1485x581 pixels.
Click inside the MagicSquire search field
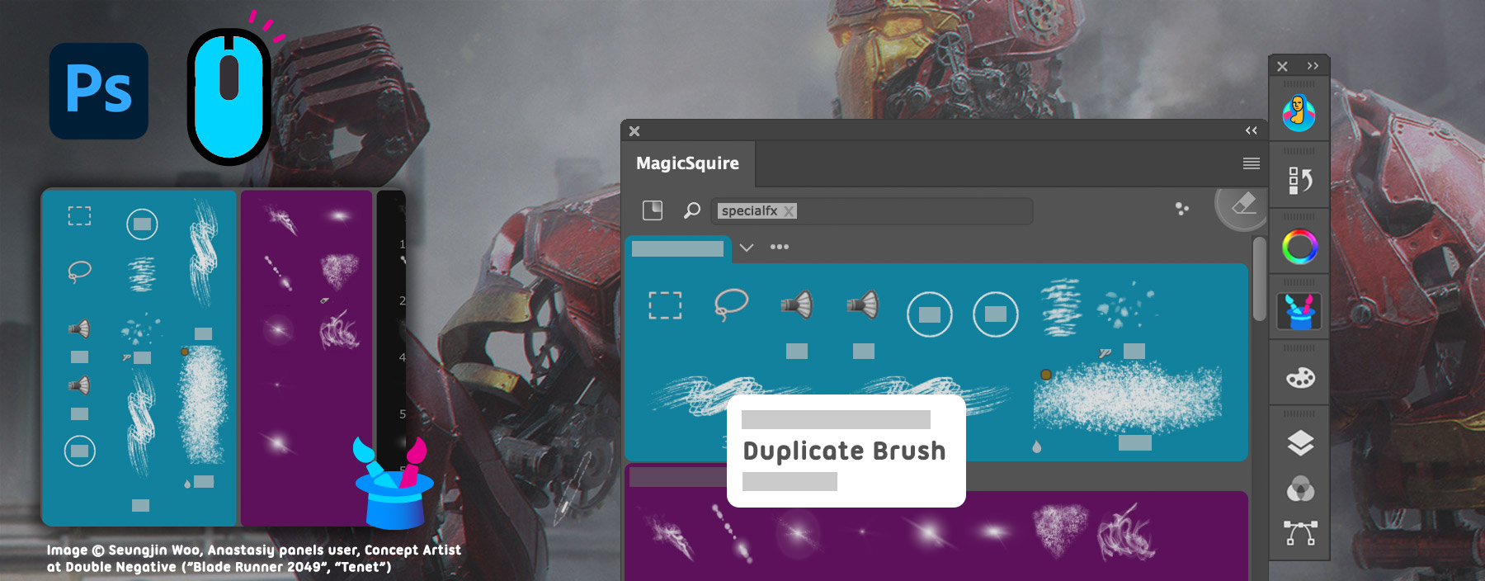click(871, 211)
